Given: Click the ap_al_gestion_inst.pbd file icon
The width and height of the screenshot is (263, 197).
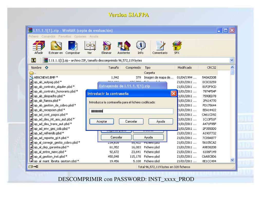Looking at the screenshot, I should point(31,156).
